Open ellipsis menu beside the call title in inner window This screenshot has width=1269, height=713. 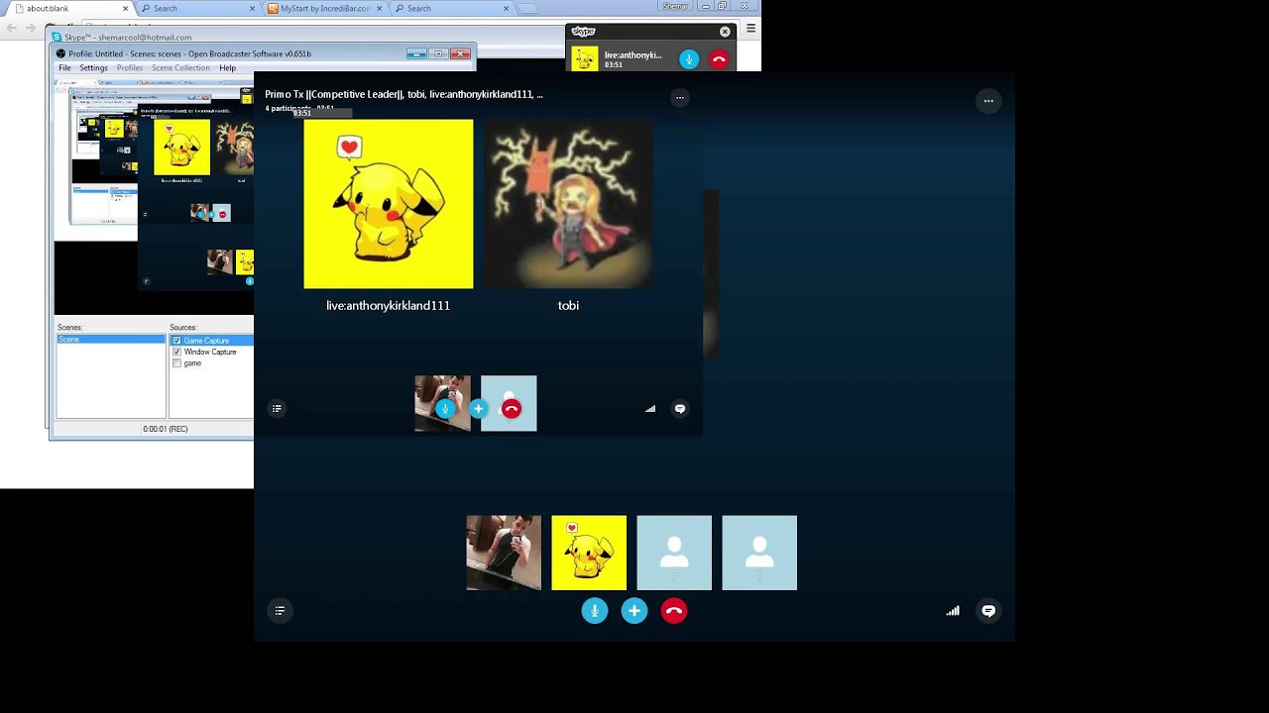(679, 97)
